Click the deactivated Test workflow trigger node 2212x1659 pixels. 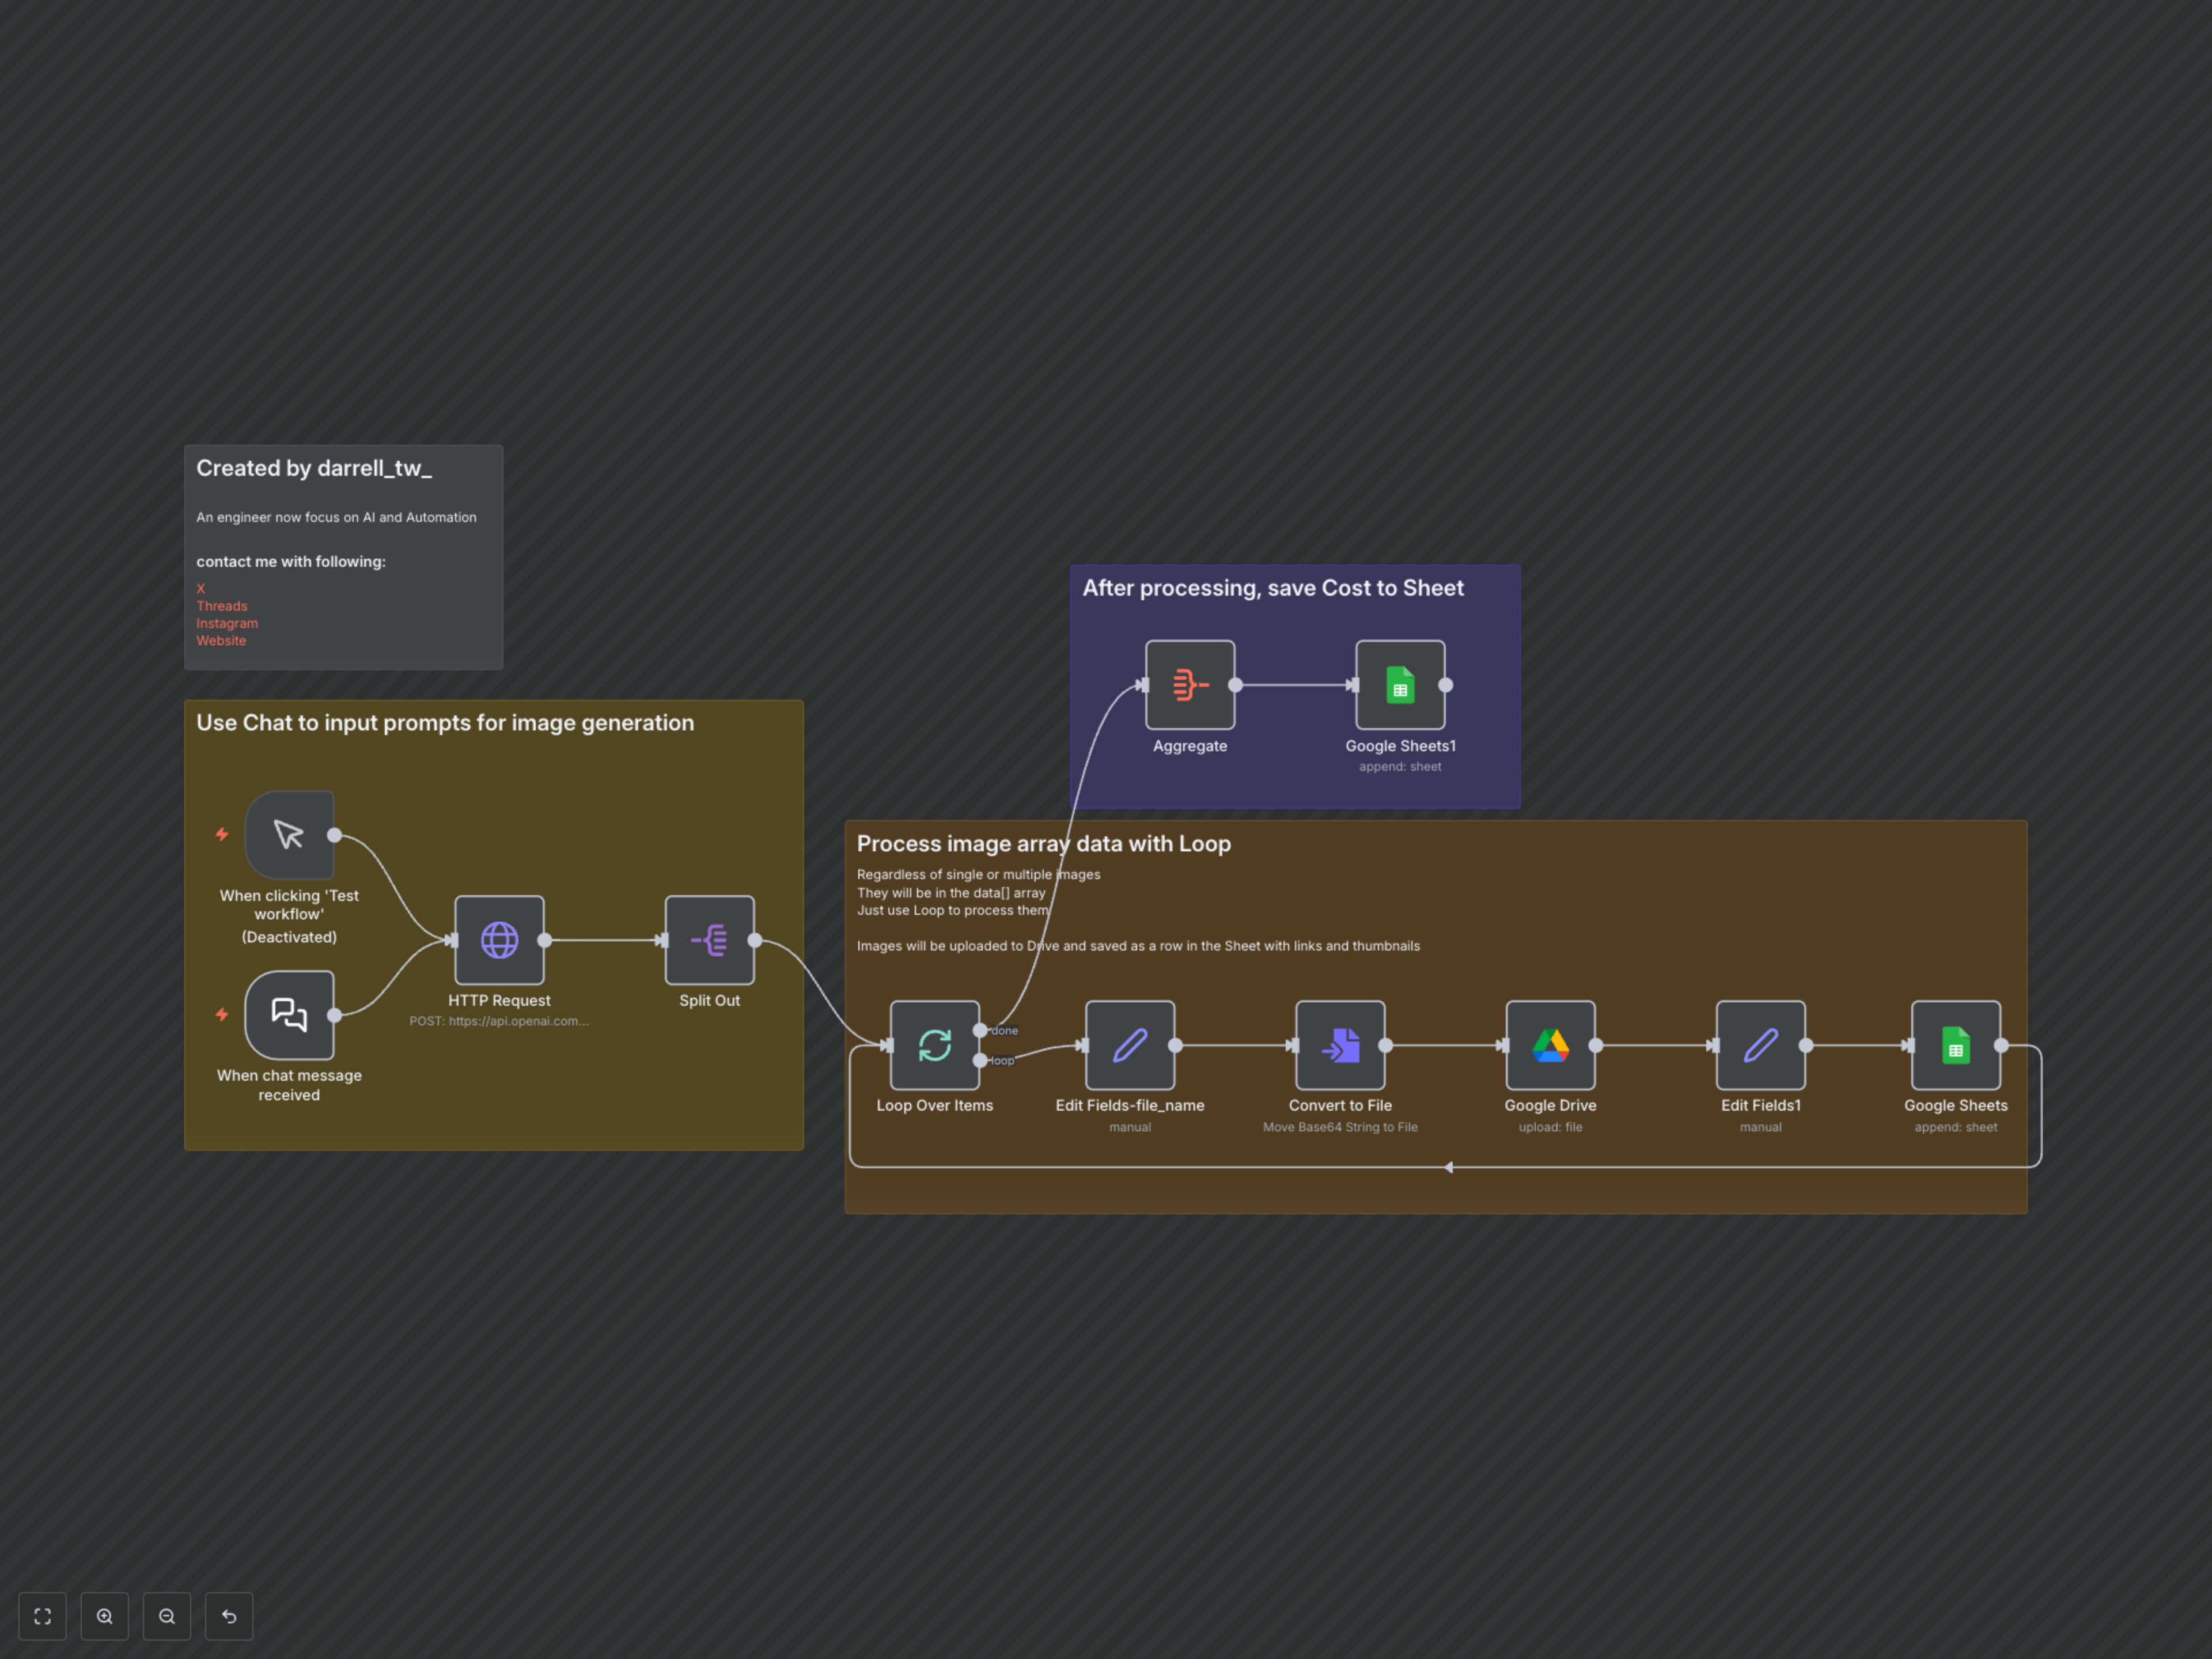(x=289, y=835)
